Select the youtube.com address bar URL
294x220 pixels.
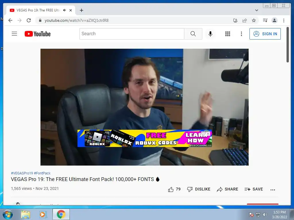(x=76, y=20)
